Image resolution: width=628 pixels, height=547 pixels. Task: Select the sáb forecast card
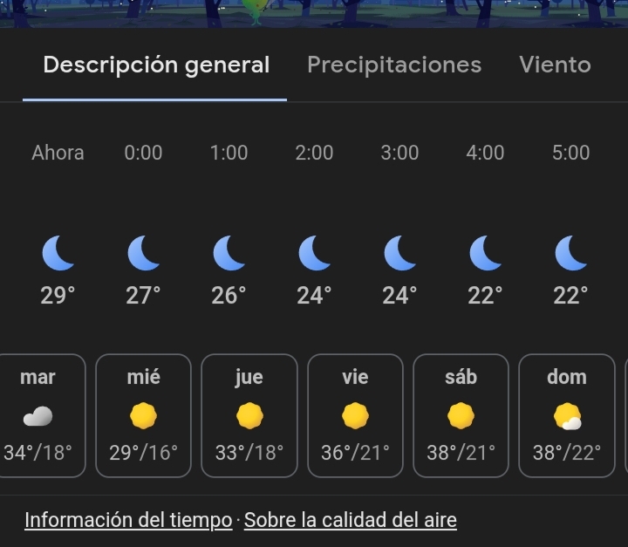coord(461,415)
